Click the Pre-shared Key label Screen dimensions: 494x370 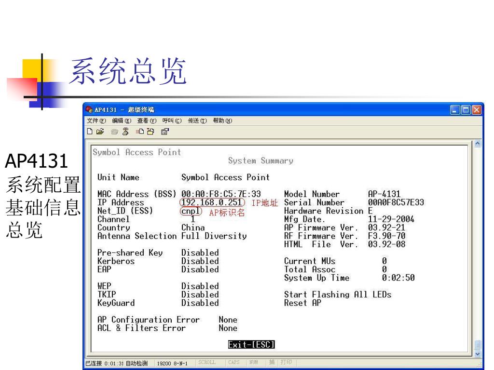point(130,252)
